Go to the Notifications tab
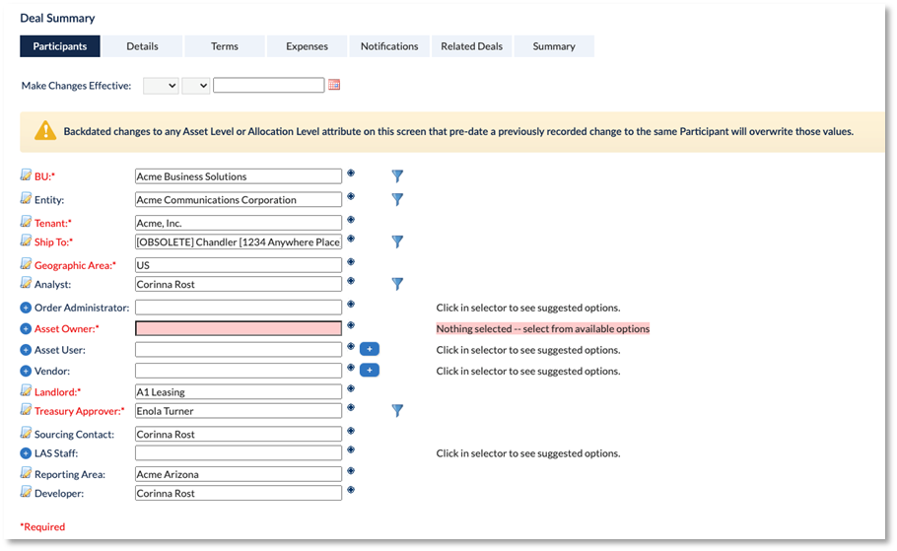The image size is (897, 551). [x=389, y=46]
